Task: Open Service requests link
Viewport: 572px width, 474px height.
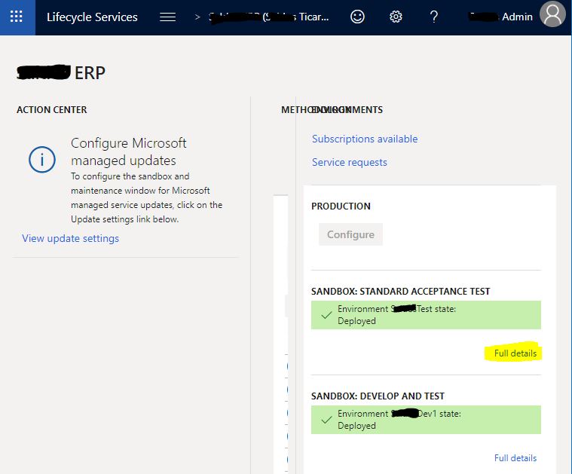Action: pyautogui.click(x=350, y=162)
